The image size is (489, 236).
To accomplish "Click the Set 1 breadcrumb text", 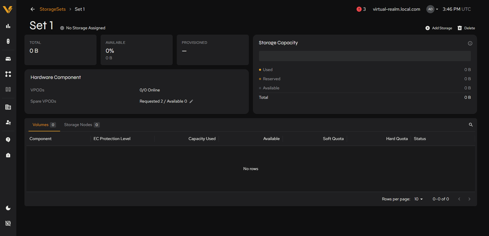I will (x=80, y=9).
